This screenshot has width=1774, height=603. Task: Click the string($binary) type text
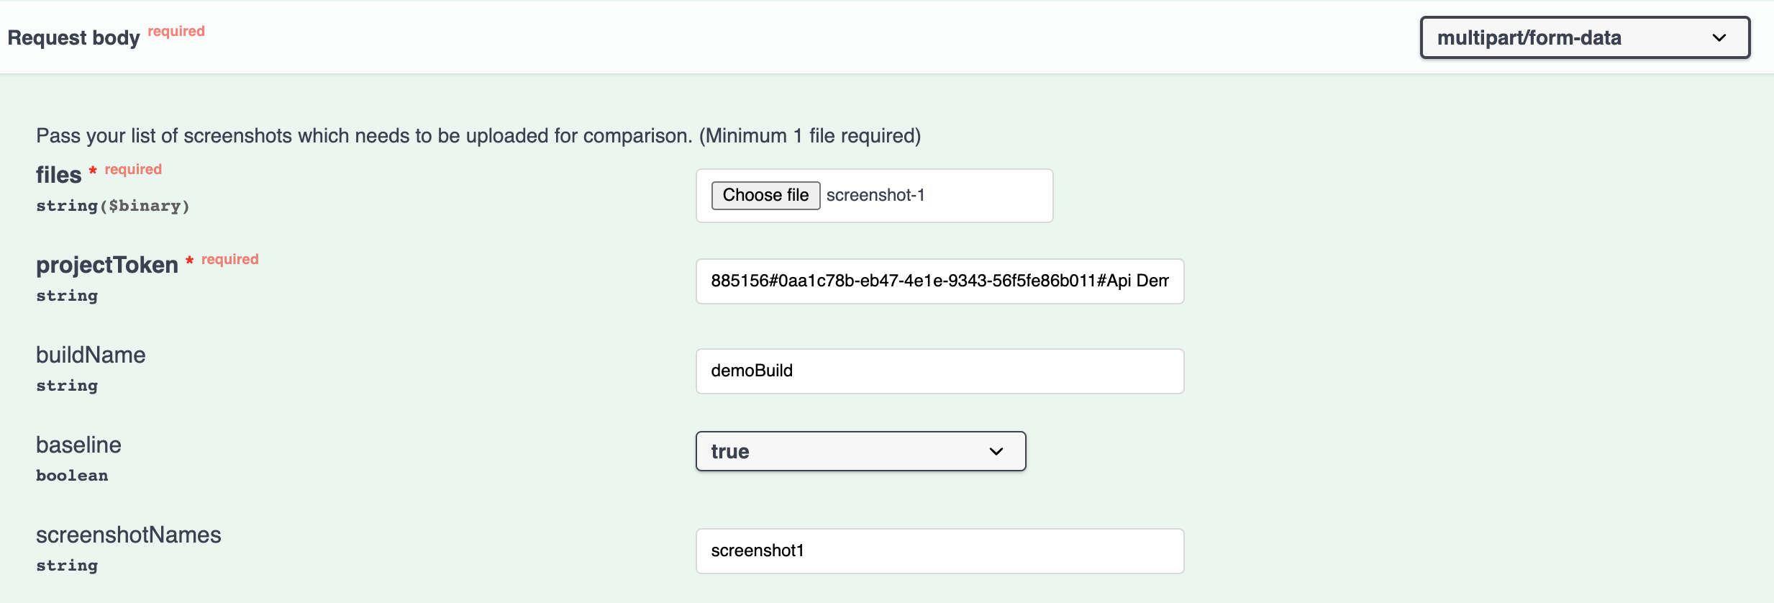[113, 206]
